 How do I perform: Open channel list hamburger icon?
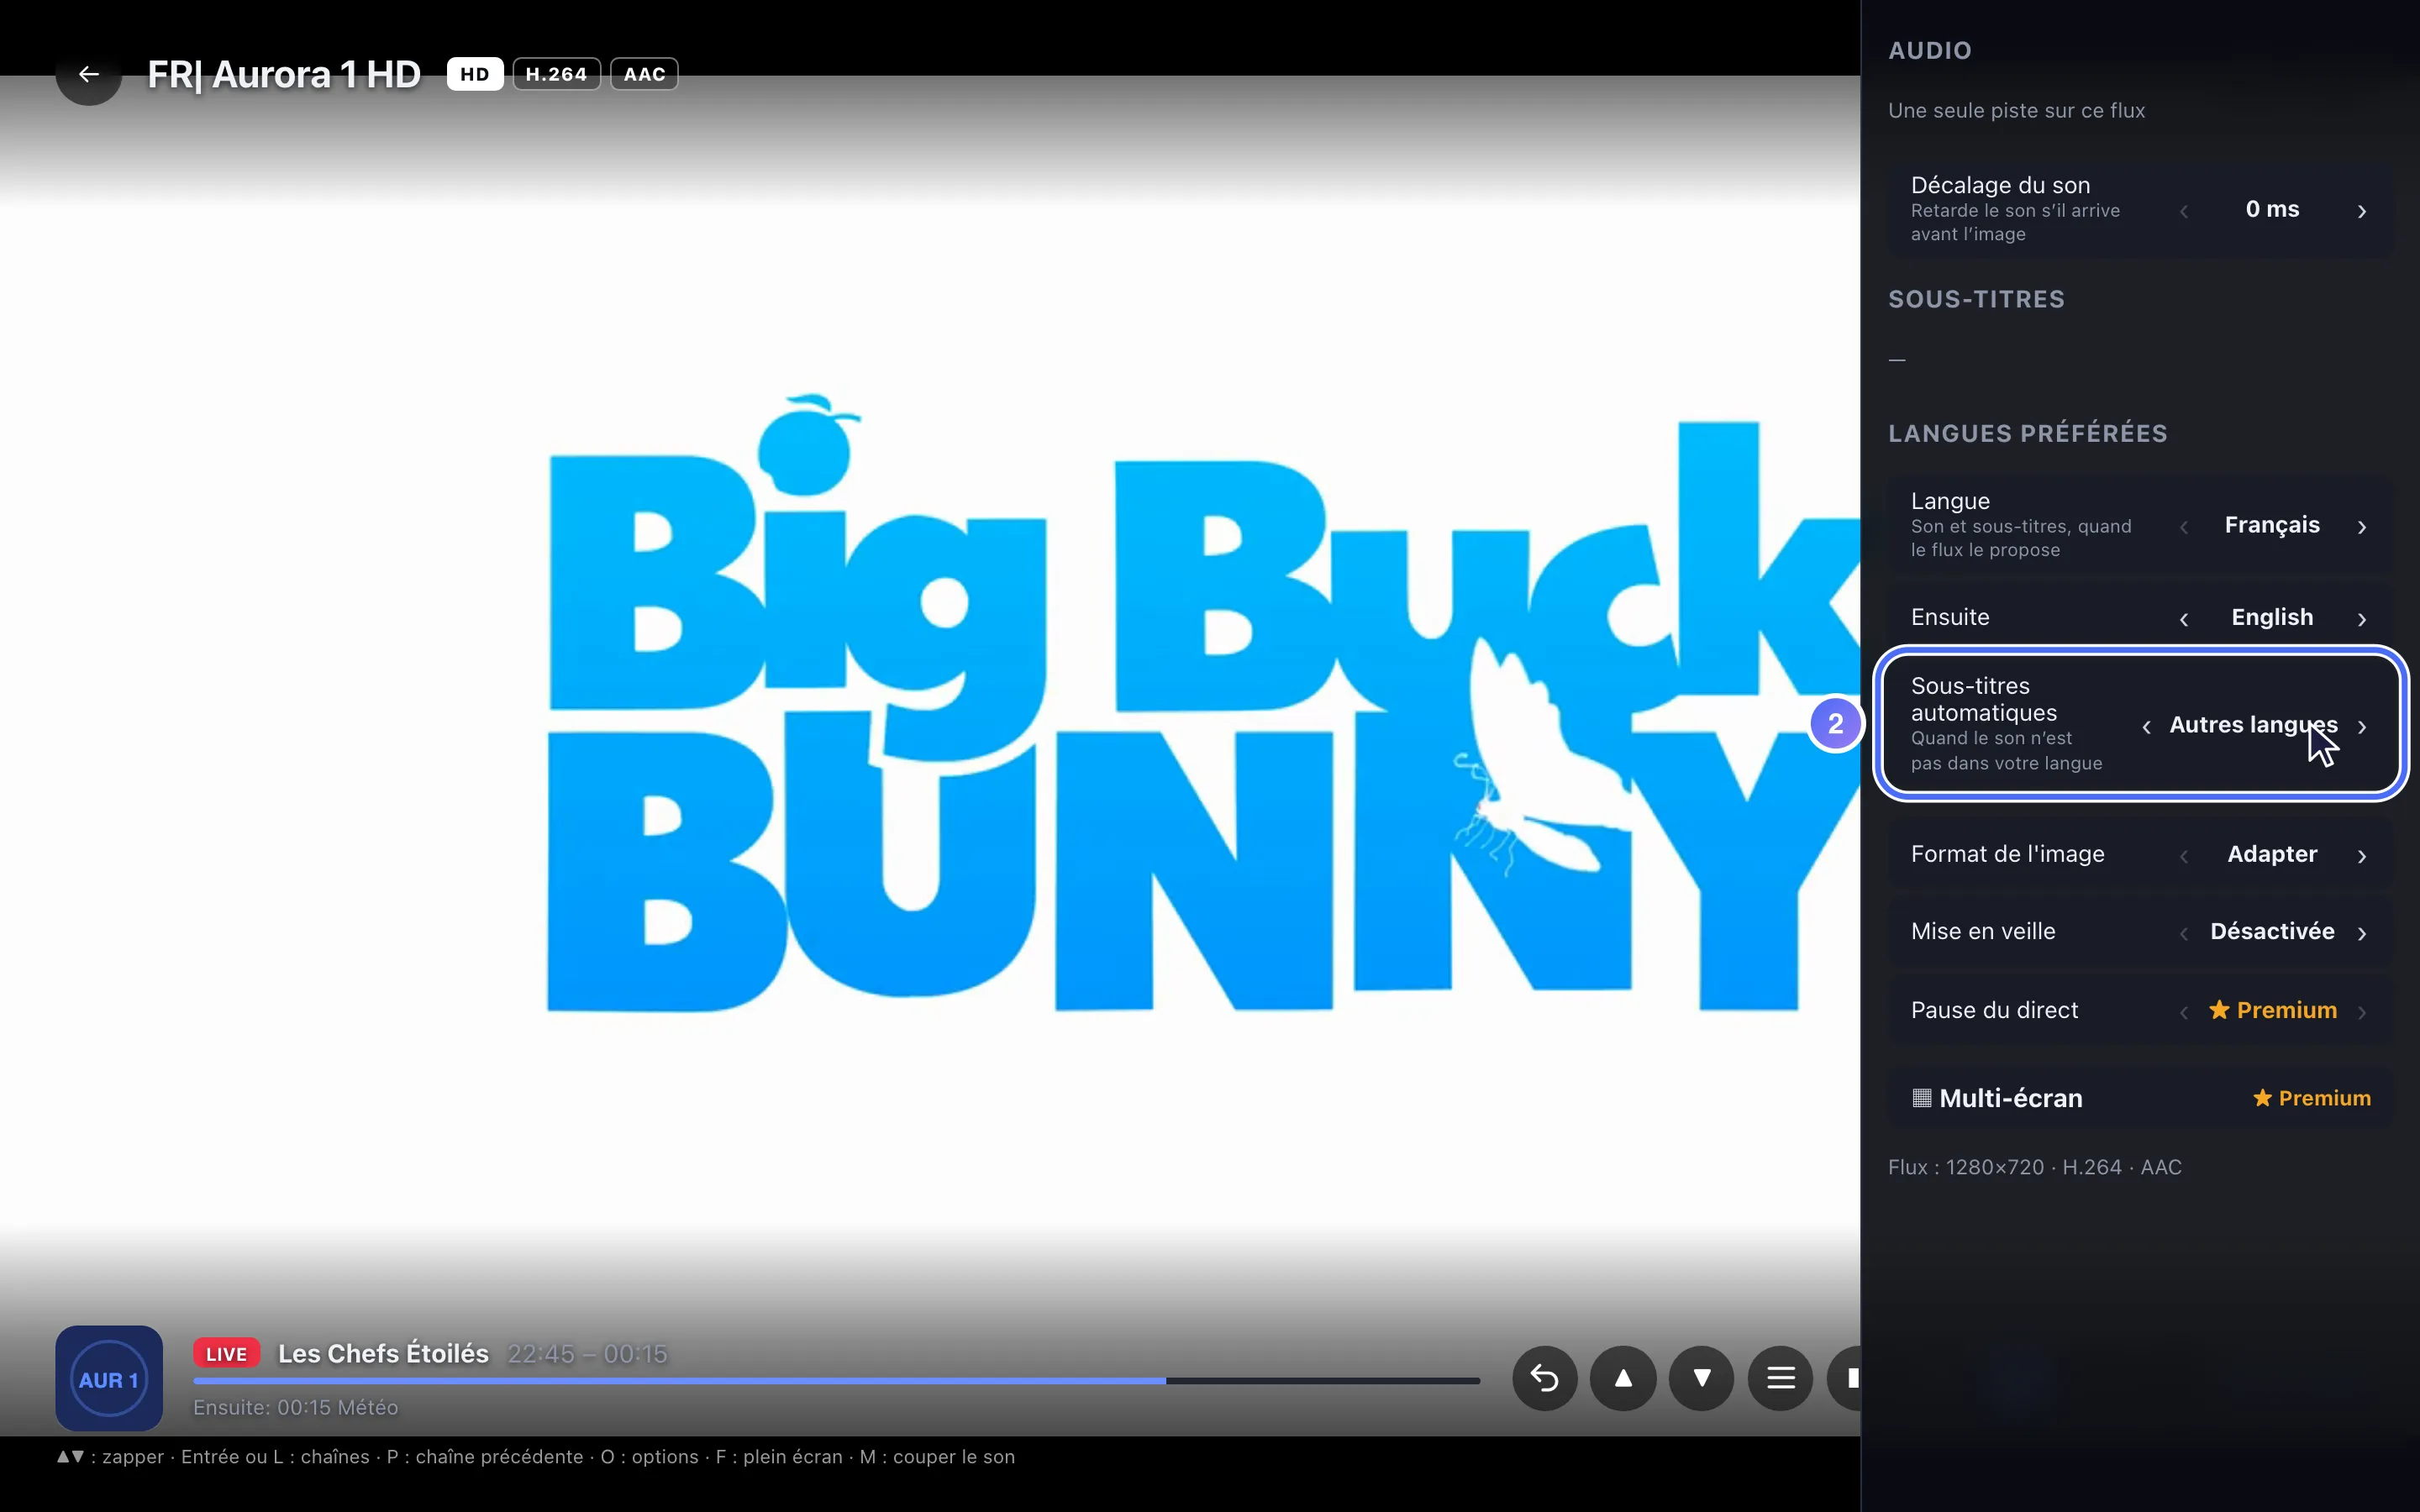(1780, 1378)
